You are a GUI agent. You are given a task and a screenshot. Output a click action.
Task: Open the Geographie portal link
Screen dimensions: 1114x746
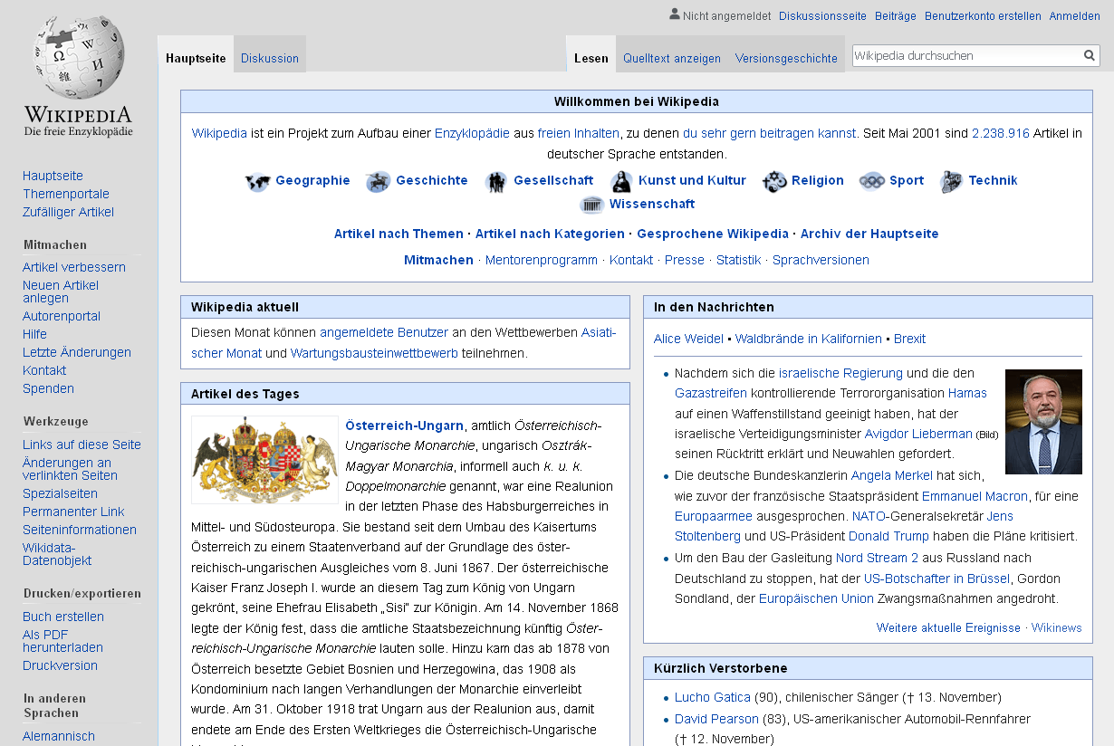click(x=312, y=180)
